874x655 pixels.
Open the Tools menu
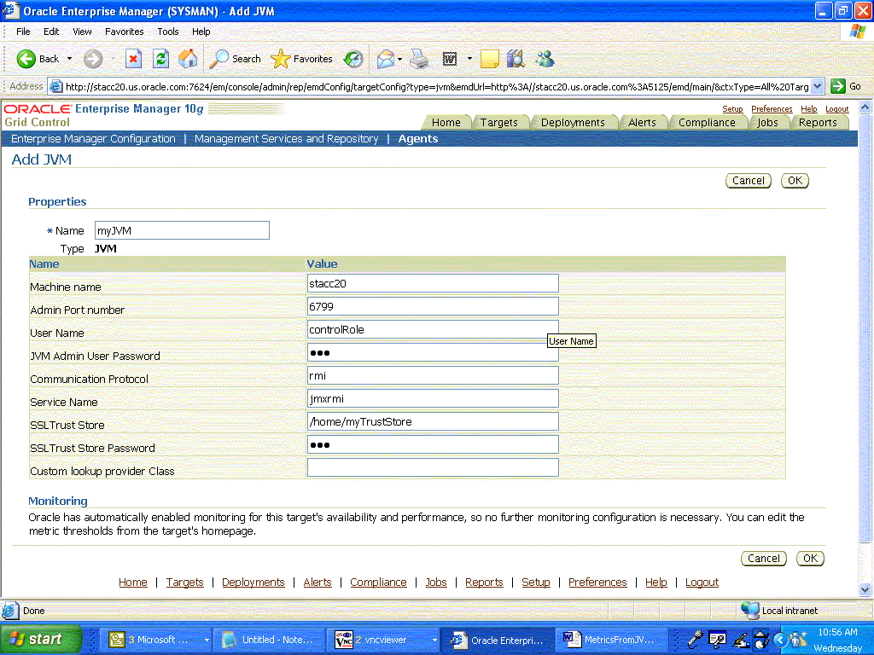pyautogui.click(x=168, y=32)
